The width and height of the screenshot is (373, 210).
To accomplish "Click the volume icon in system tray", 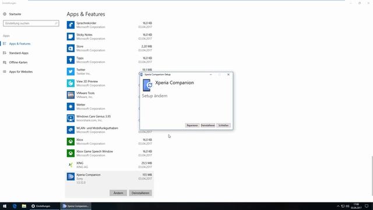I will click(347, 206).
